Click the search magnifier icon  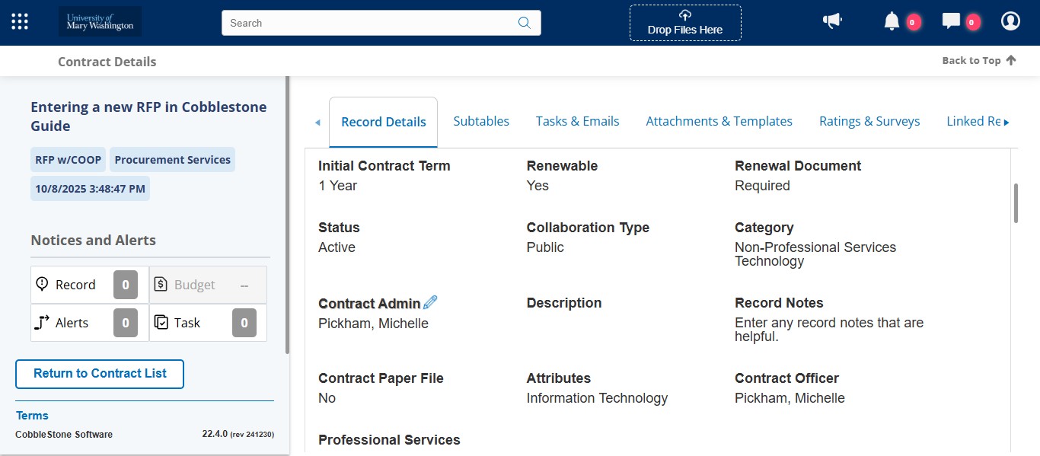(x=524, y=23)
